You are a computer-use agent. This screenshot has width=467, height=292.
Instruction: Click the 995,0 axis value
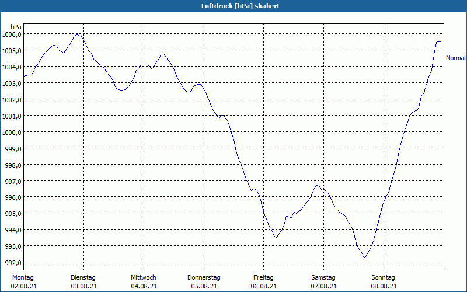pos(13,214)
